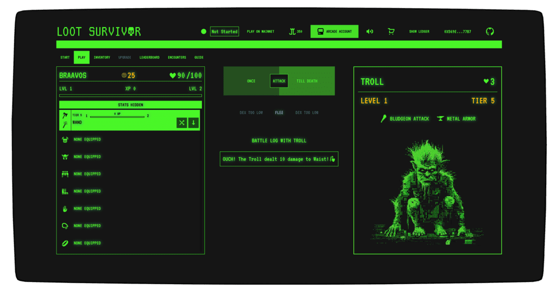Open the Inventory tab
The image size is (556, 289).
pos(102,58)
